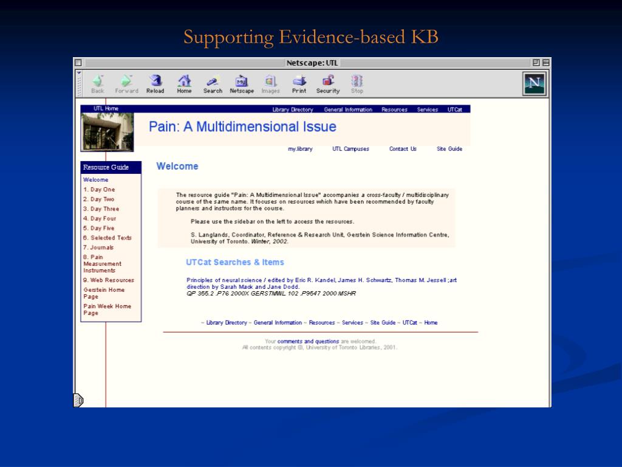Viewport: 622px width, 467px height.
Task: Open 2. Day Two in the sidebar
Action: 98,199
